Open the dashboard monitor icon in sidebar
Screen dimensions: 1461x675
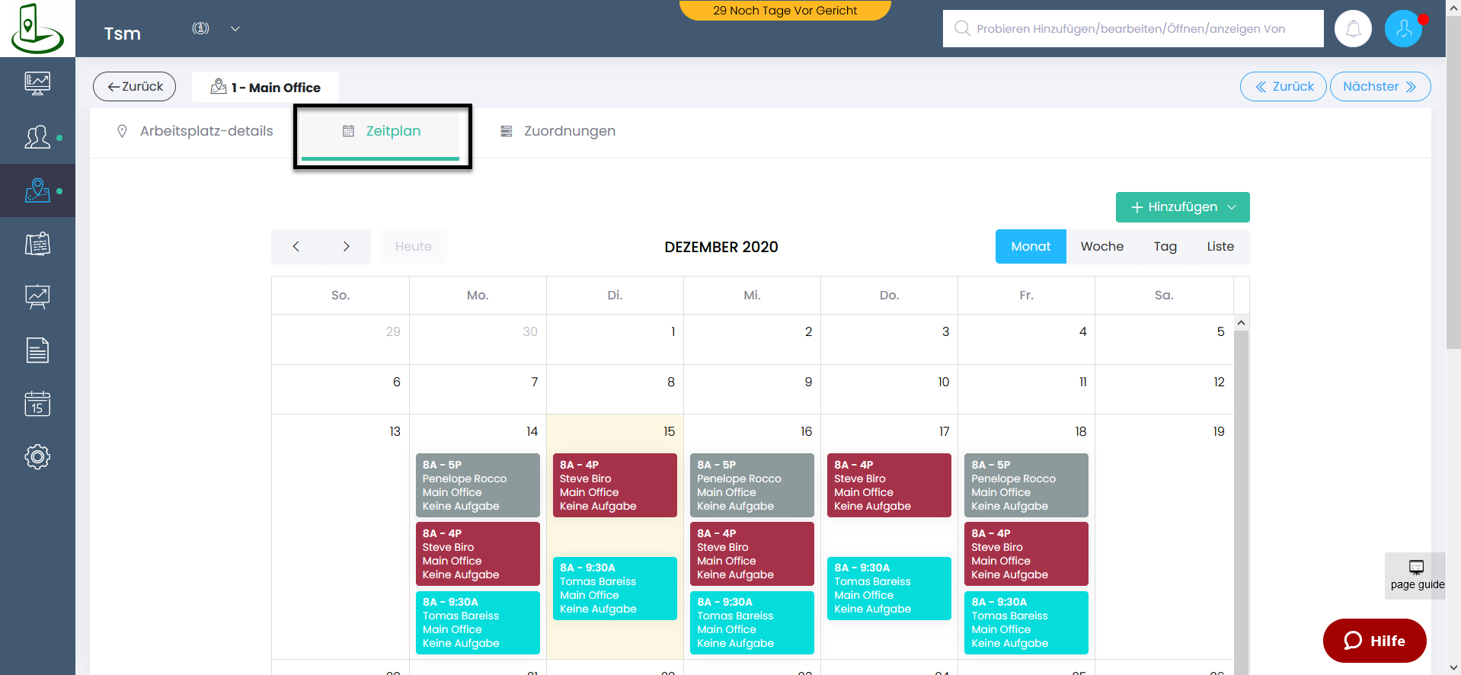click(x=37, y=83)
